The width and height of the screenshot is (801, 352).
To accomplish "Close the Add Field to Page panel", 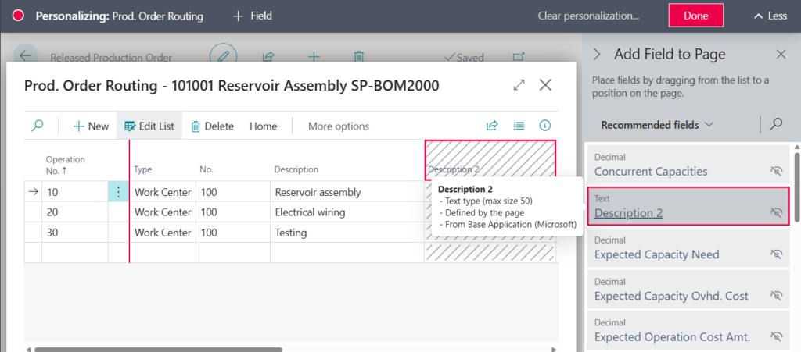I will (x=780, y=55).
